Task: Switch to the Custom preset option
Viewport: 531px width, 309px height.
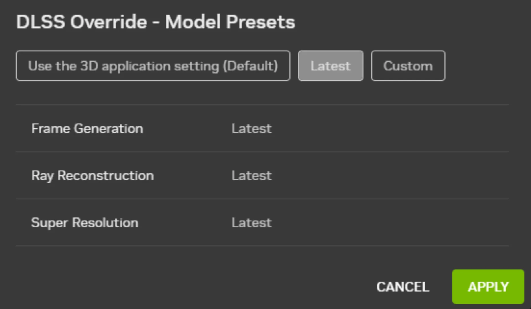Action: click(408, 66)
